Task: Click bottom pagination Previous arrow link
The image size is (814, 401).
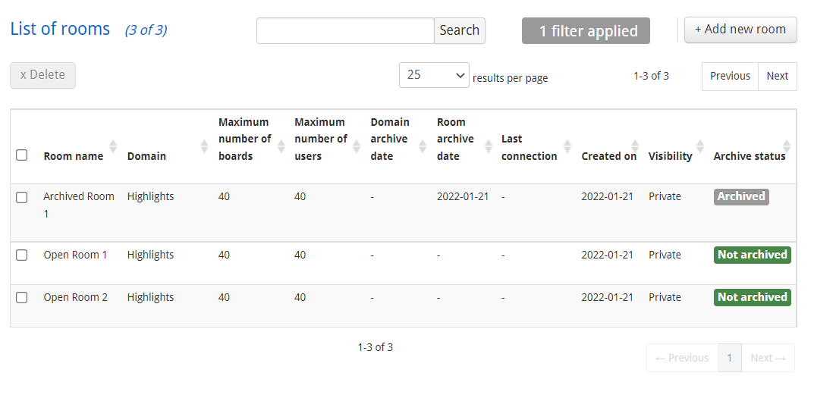Action: click(682, 358)
